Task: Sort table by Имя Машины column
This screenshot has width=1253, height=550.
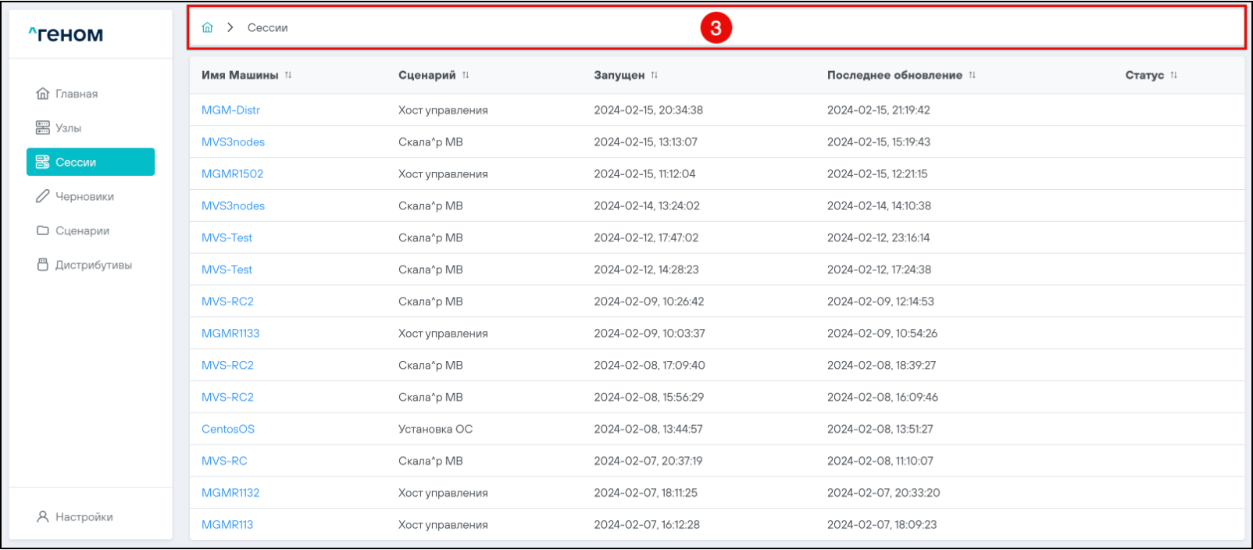Action: (288, 75)
